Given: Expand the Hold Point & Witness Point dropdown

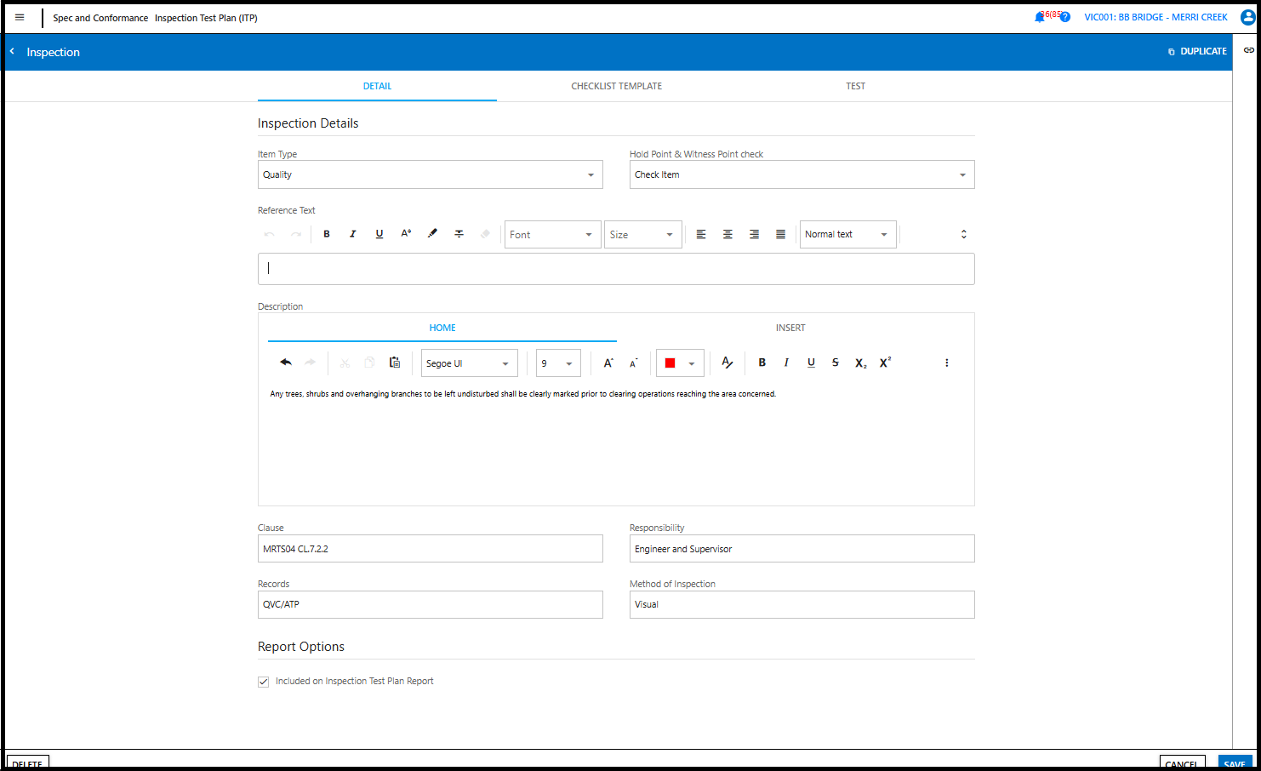Looking at the screenshot, I should [x=962, y=174].
